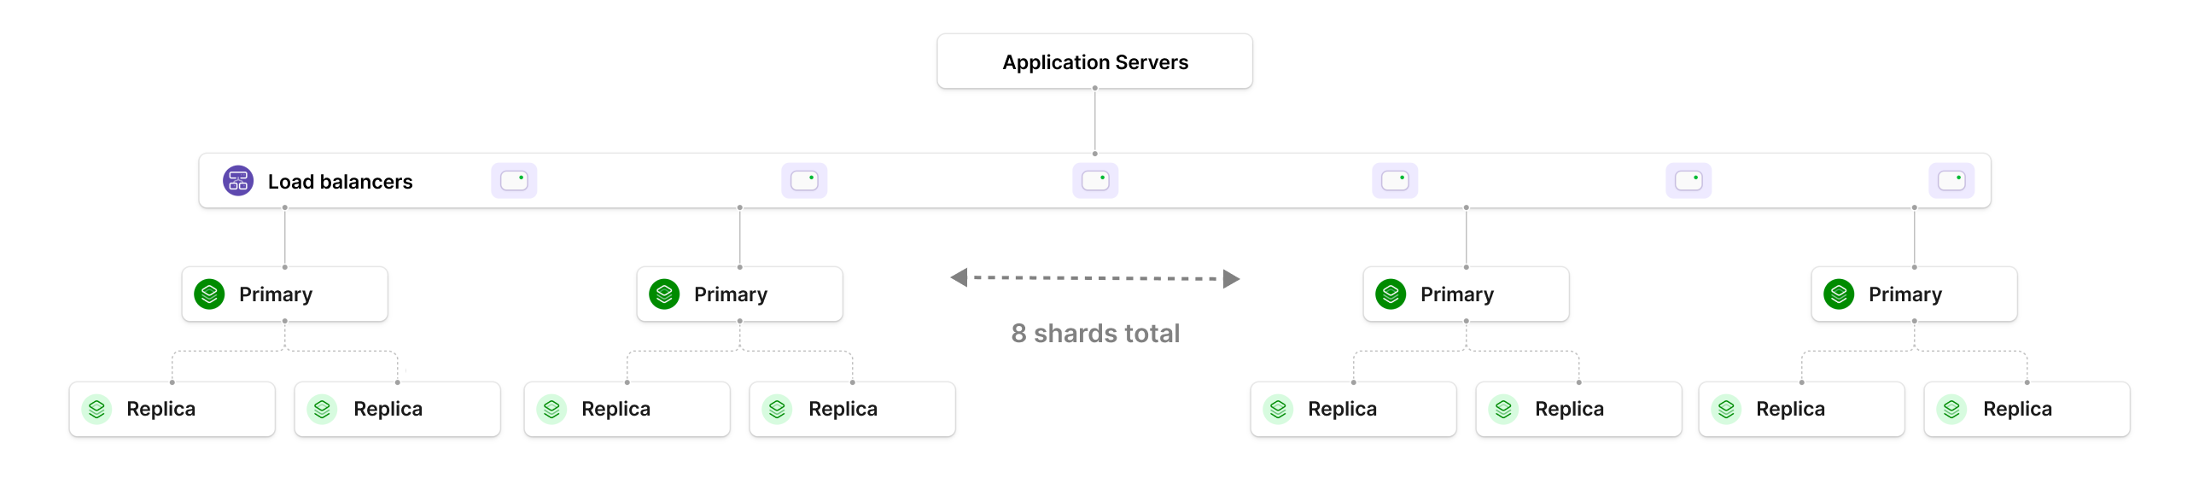Select the fifth Replica box from left
Image resolution: width=2199 pixels, height=489 pixels.
pyautogui.click(x=1353, y=410)
